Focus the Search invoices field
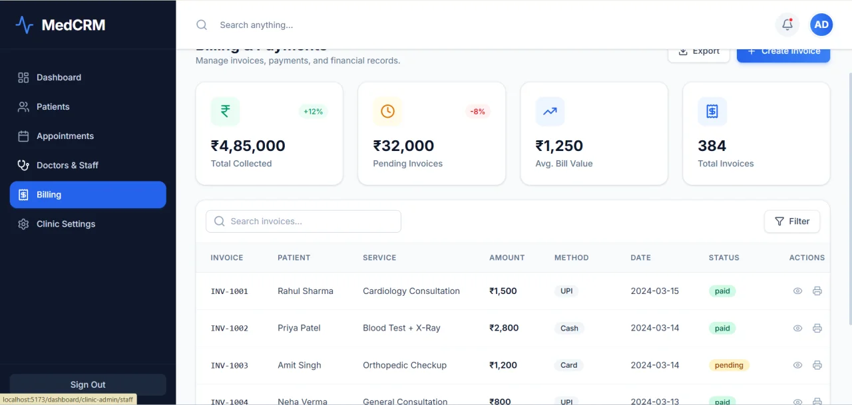 [304, 221]
